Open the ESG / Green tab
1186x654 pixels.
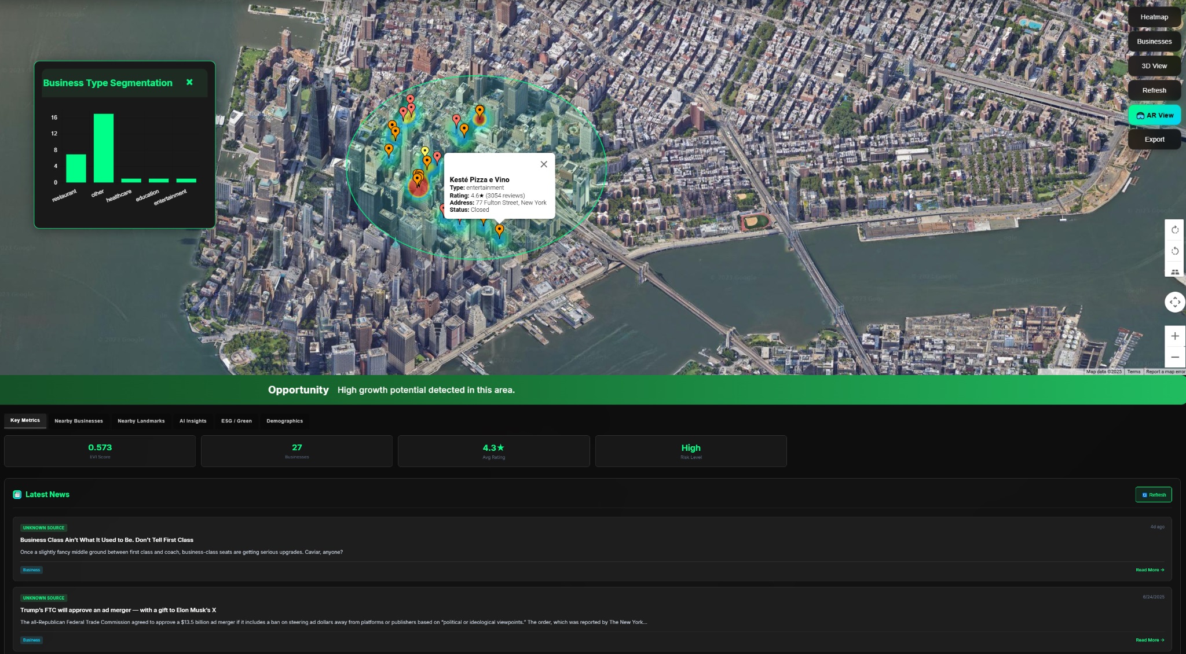click(236, 421)
